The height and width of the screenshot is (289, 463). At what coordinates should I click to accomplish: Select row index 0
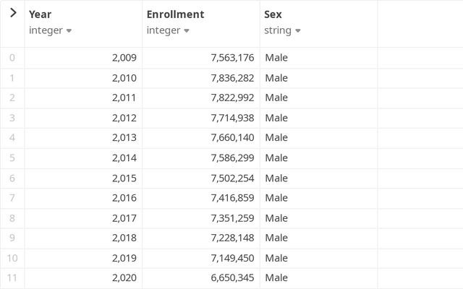[12, 58]
